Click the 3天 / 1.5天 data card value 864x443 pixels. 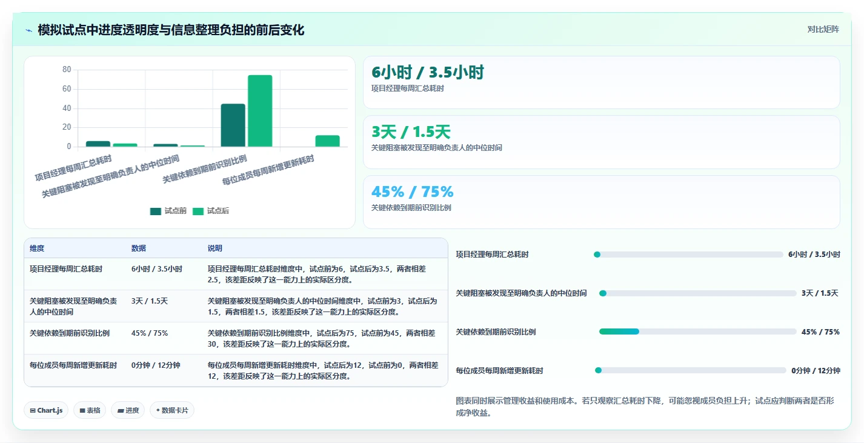pyautogui.click(x=411, y=132)
